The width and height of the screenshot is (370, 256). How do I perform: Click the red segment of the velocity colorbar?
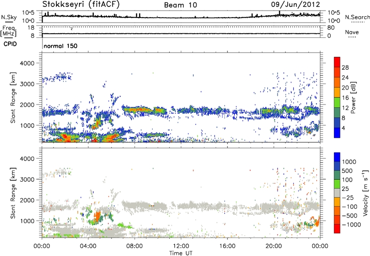(337, 229)
